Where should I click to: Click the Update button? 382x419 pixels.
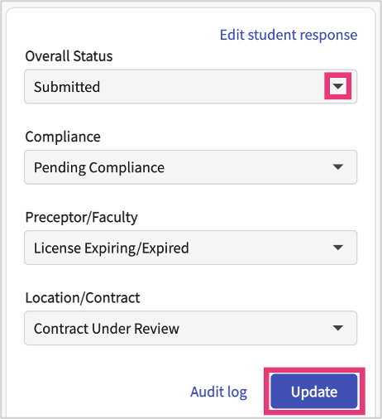click(314, 392)
